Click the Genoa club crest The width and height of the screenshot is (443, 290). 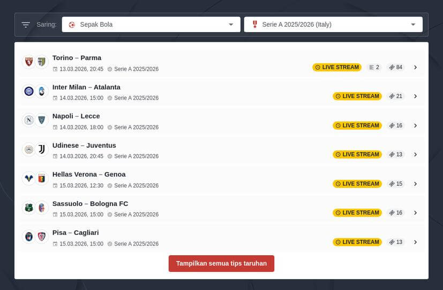point(42,179)
